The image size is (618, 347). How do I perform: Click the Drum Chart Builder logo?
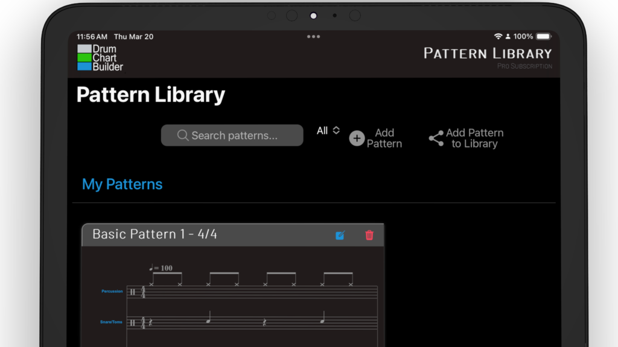pyautogui.click(x=100, y=58)
